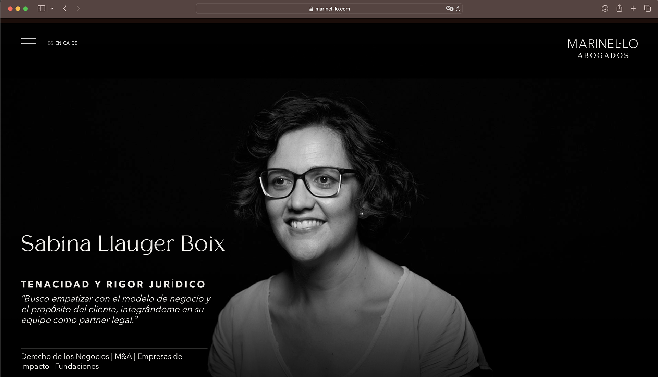Click the Sabina Llauger Boix heading

tap(123, 243)
